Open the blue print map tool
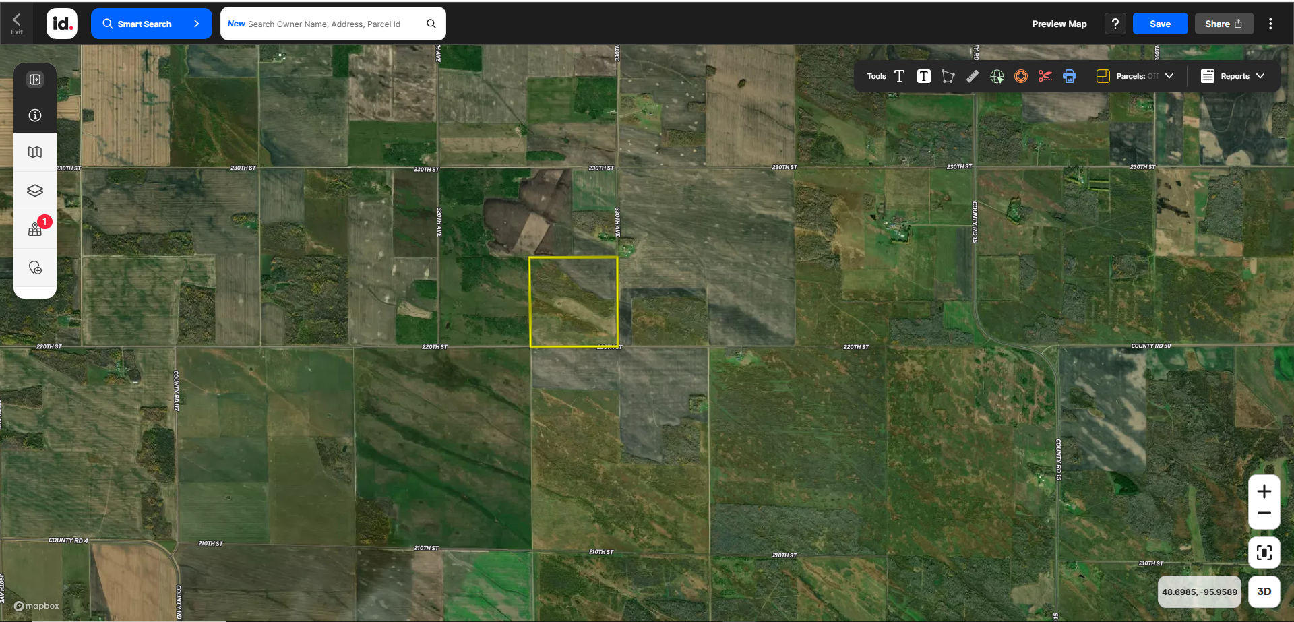1294x622 pixels. (x=1070, y=76)
